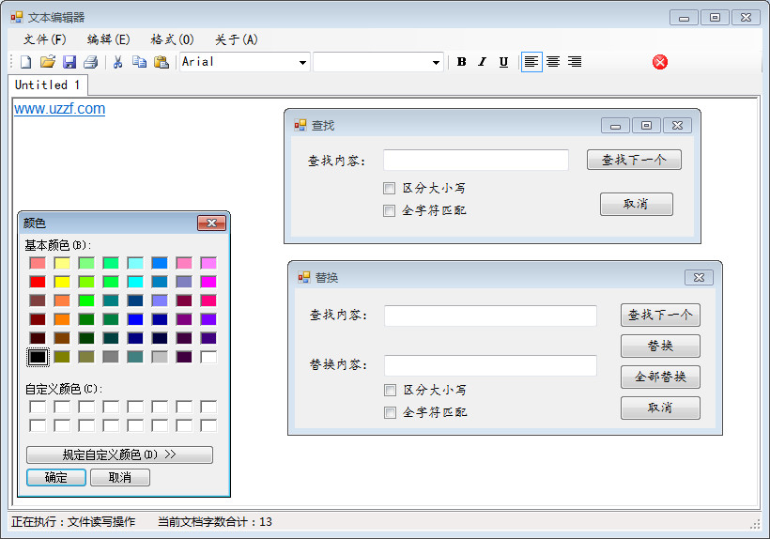Open the Arial font dropdown

302,63
